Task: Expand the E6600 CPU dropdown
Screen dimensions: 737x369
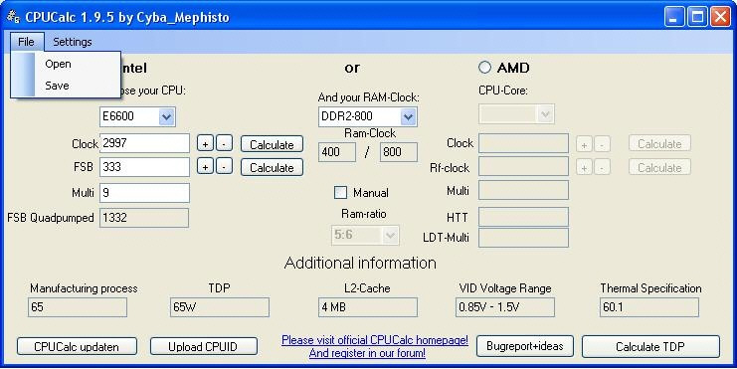Action: (166, 116)
